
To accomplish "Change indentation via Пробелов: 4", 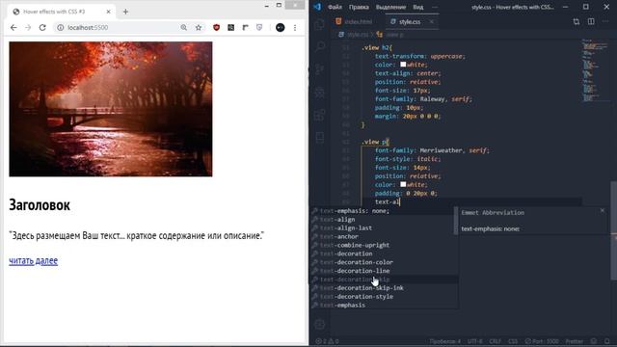I will coord(445,341).
